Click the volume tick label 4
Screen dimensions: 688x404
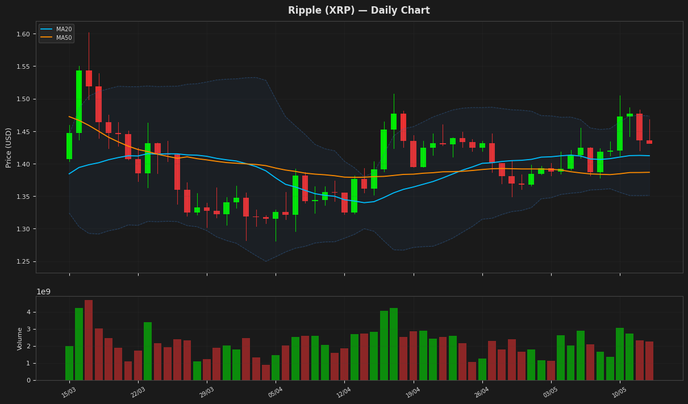27,312
